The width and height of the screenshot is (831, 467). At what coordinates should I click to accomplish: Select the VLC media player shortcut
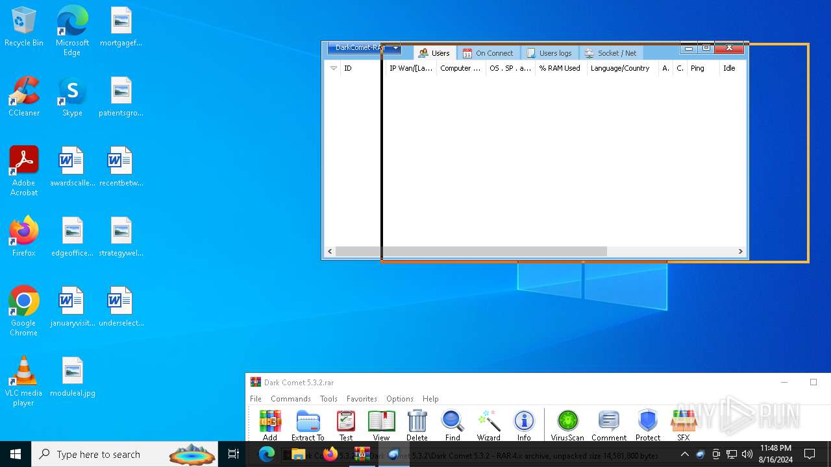24,381
